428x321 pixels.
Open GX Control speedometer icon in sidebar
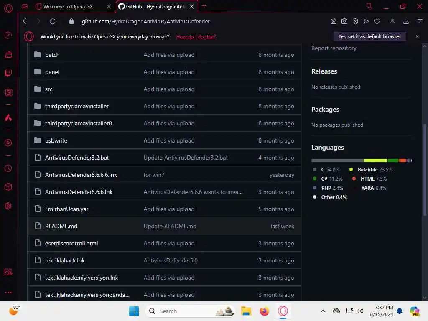(8, 35)
